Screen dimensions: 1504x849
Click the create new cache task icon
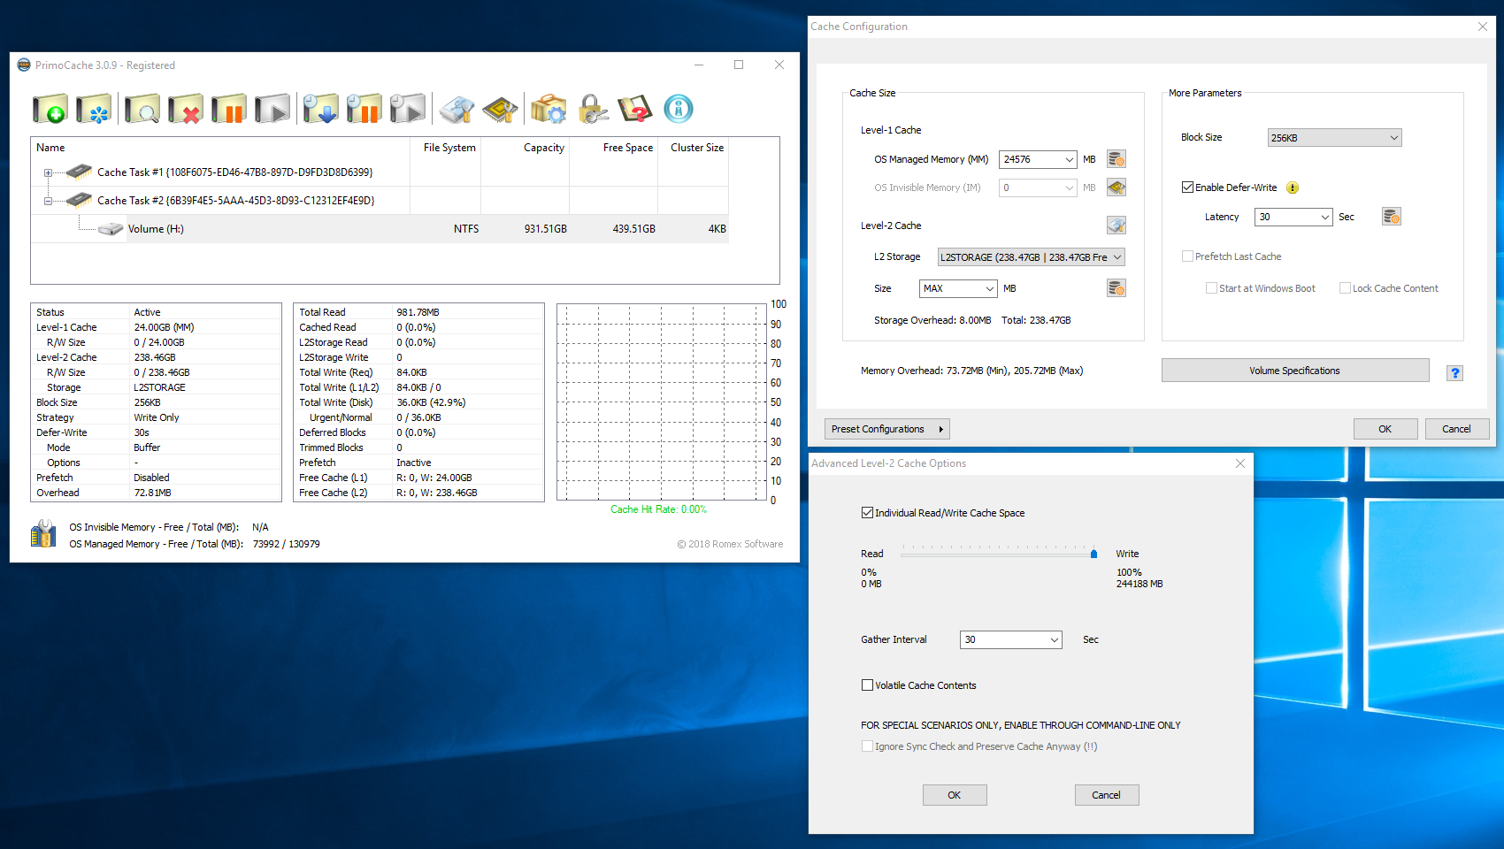click(50, 110)
